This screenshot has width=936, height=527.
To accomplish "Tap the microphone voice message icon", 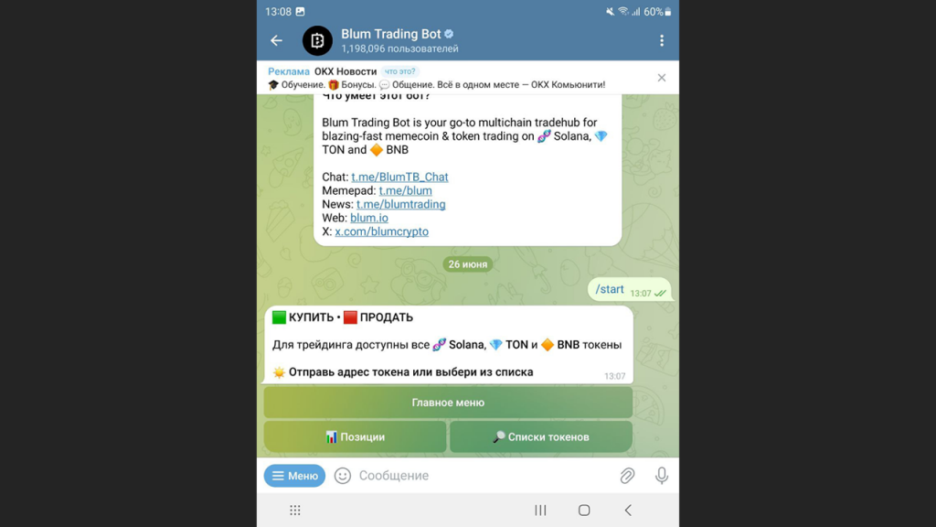I will (x=662, y=476).
